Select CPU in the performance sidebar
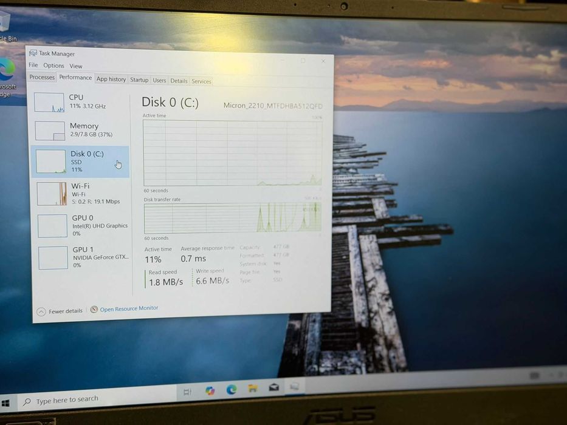 pos(81,102)
